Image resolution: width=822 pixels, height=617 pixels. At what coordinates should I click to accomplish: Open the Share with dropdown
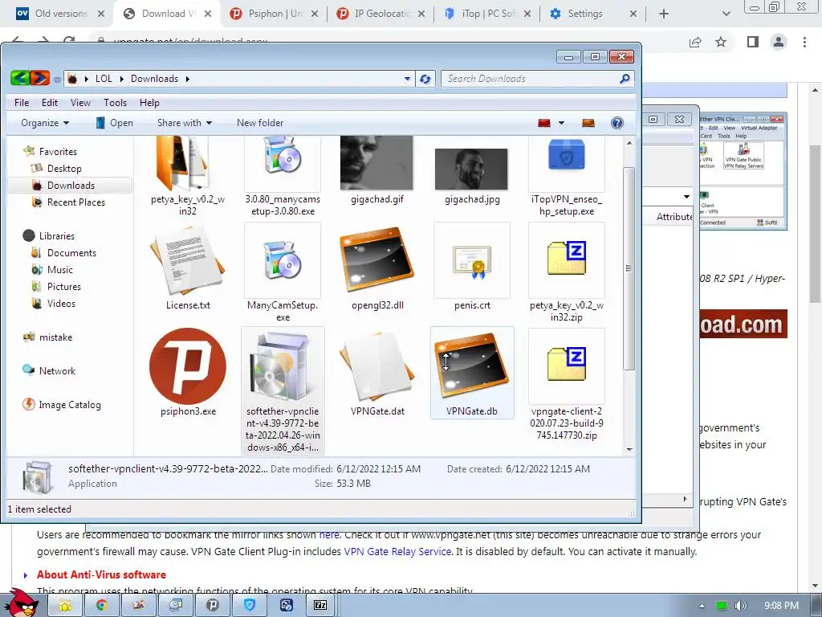coord(185,123)
